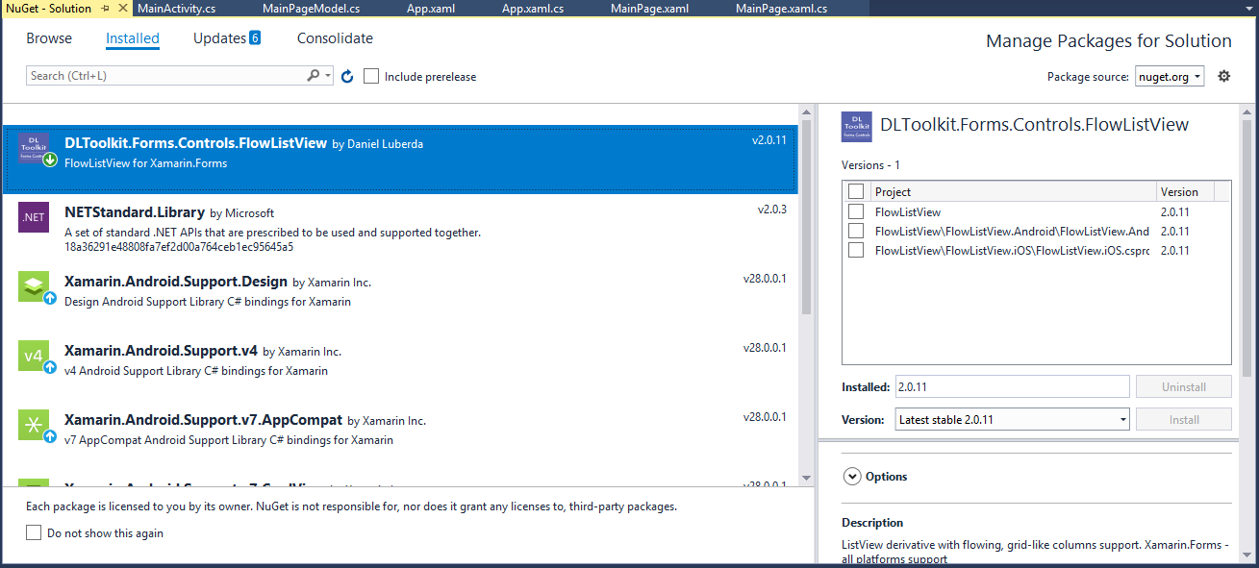Open the MainPage.xaml file tab
The width and height of the screenshot is (1259, 568).
[x=650, y=9]
